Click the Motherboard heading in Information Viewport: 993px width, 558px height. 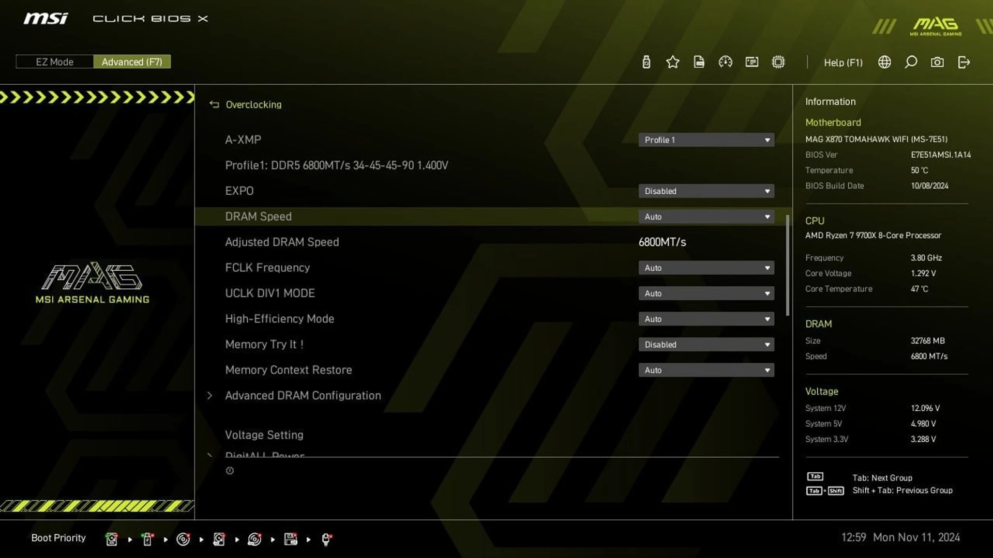click(x=833, y=122)
